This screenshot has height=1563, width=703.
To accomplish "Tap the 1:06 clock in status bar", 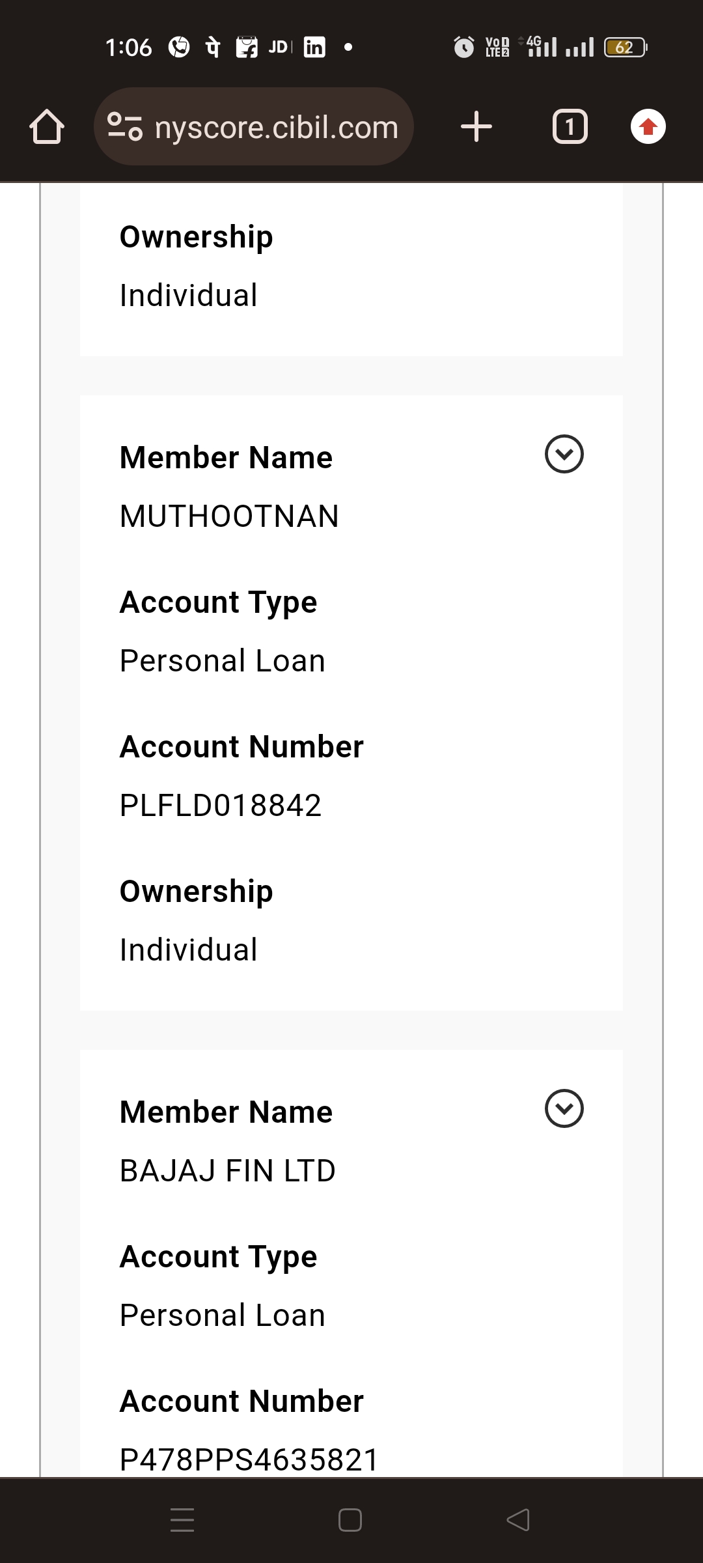I will (129, 48).
